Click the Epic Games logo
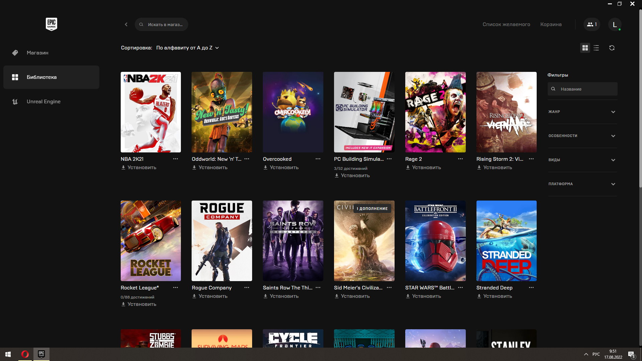Viewport: 642px width, 361px height. coord(51,24)
